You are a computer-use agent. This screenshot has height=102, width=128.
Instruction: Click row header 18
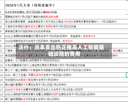coord(2,94)
